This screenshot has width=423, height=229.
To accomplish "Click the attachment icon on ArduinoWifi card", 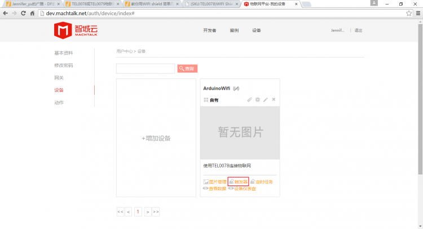I will coord(250,100).
